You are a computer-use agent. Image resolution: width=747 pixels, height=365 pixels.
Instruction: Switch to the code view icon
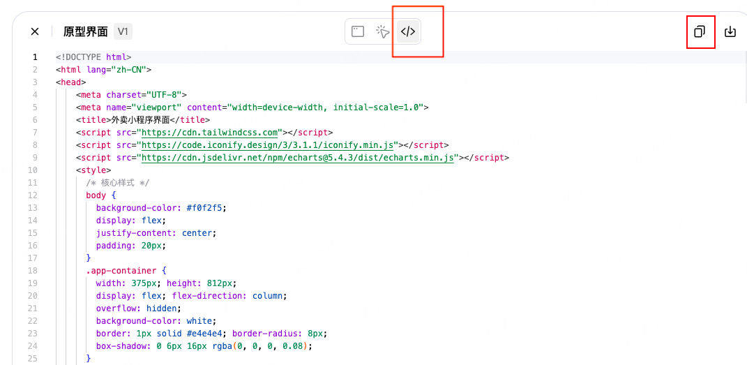point(408,32)
